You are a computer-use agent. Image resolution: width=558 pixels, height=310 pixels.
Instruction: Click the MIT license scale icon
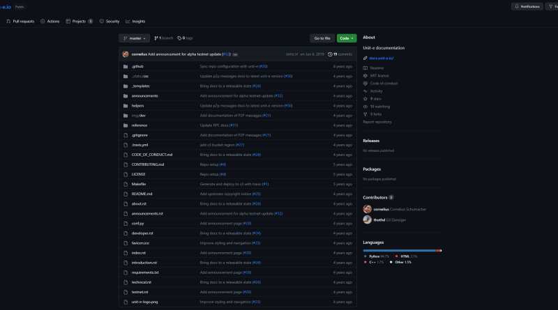click(x=365, y=76)
